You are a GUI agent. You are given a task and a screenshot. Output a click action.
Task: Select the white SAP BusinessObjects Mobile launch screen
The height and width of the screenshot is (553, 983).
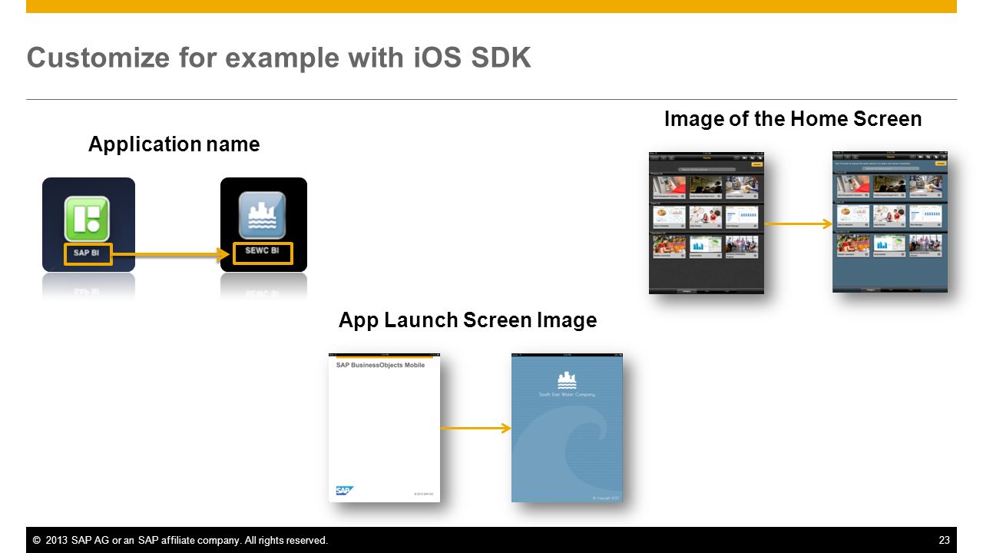click(x=384, y=428)
